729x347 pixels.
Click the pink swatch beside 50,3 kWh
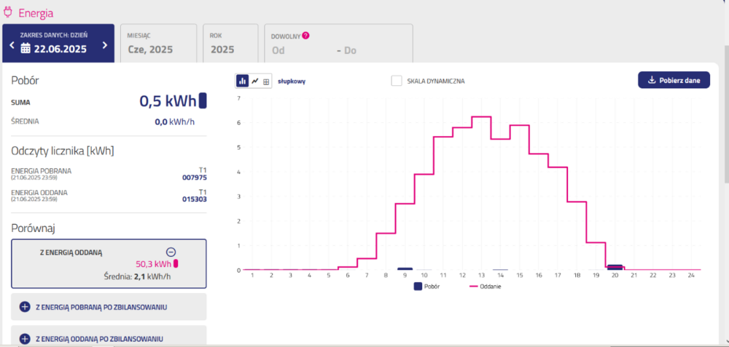175,264
